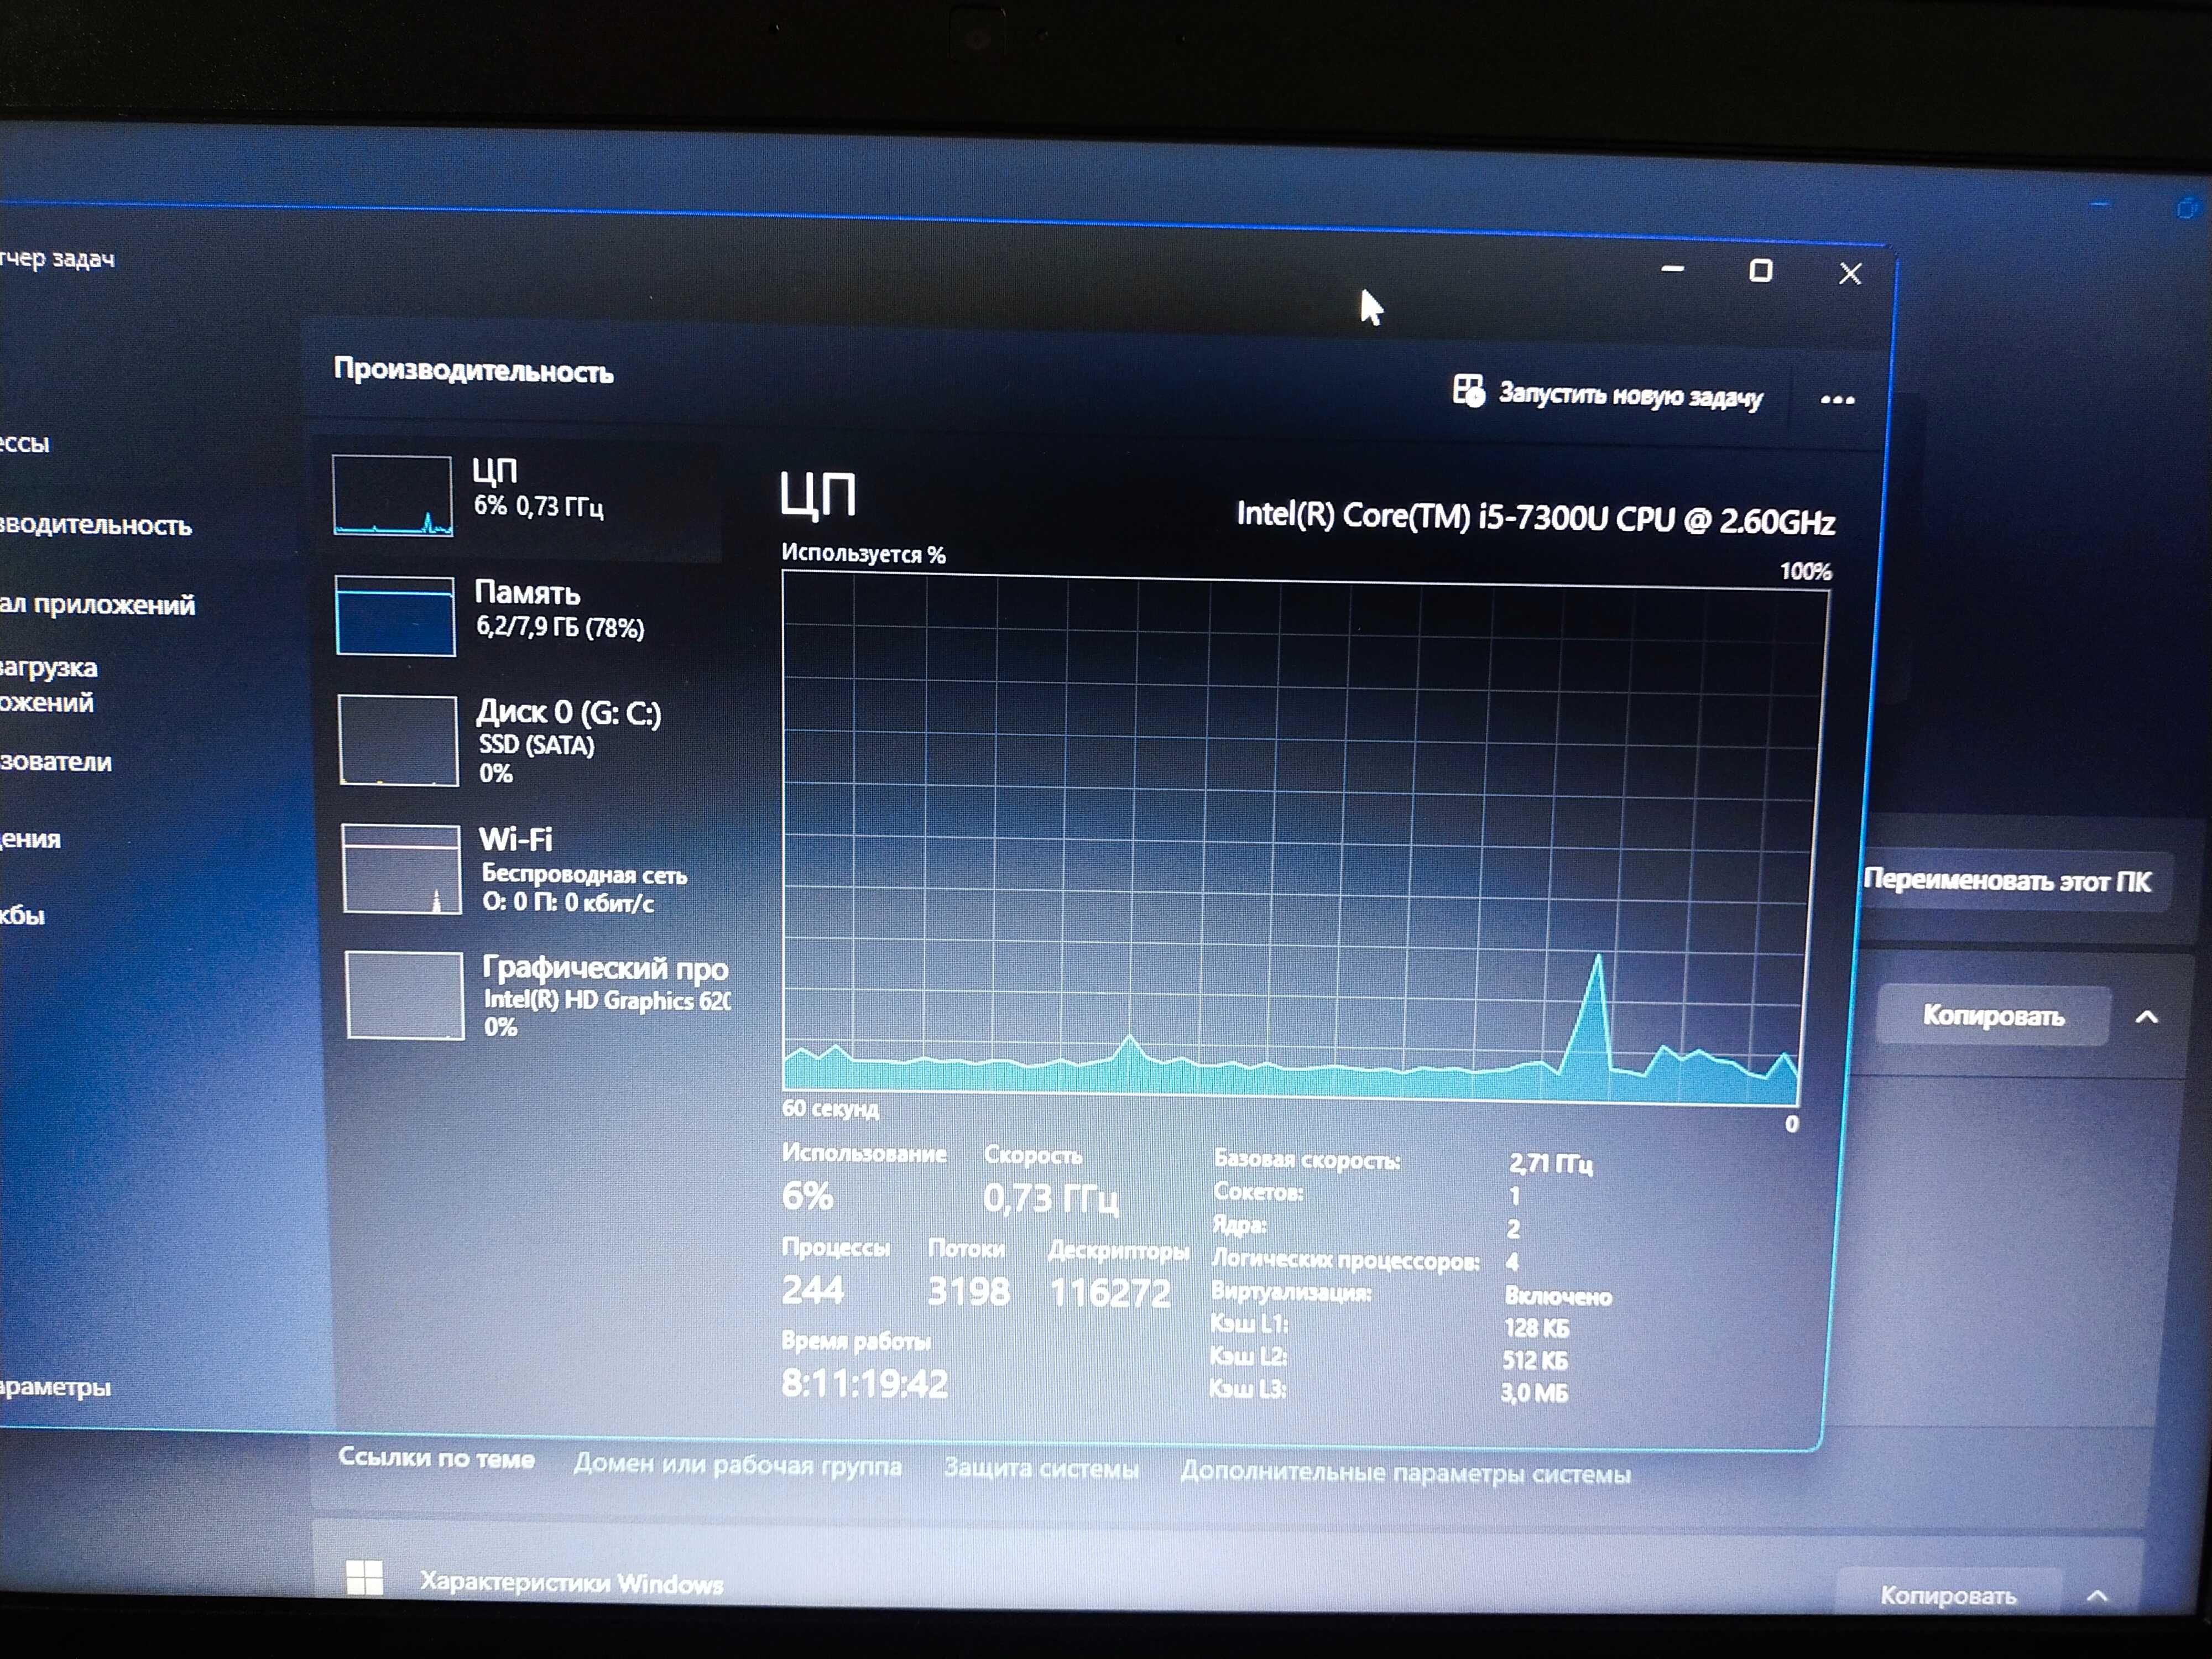
Task: Open the three-dots more options menu
Action: [1837, 400]
